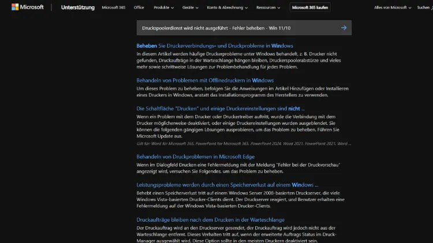433x243 pixels.
Task: Expand the Konto & Abrechnung dropdown
Action: point(227,7)
